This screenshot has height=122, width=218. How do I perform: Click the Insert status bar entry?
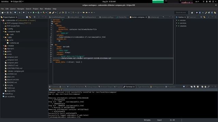(x=159, y=120)
